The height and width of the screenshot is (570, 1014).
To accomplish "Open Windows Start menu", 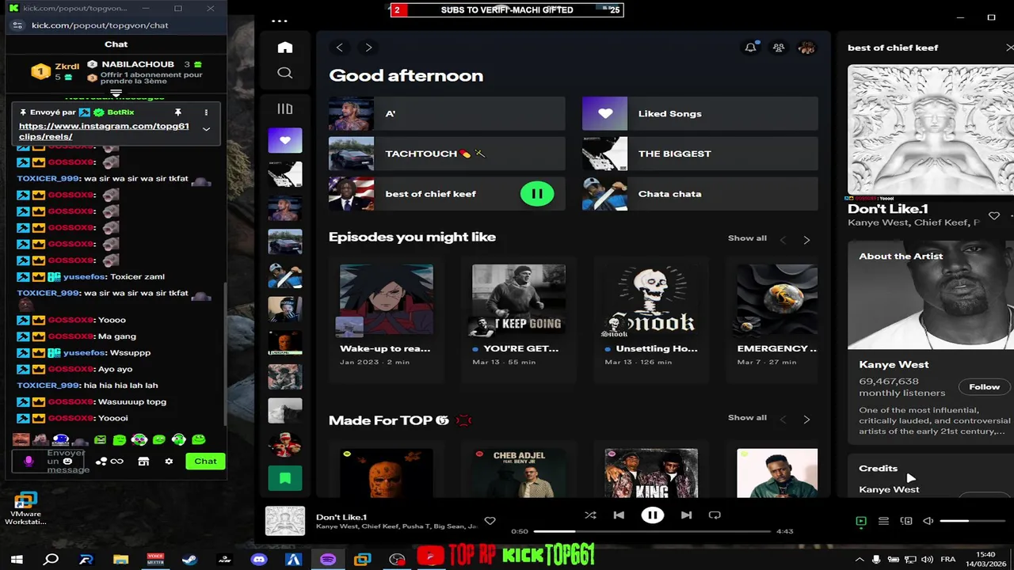I will pos(17,560).
